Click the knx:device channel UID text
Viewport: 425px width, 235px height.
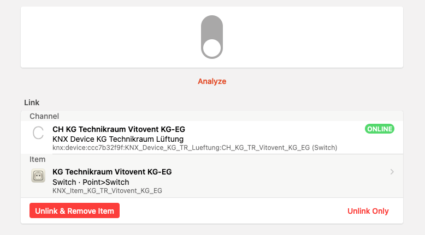coord(194,148)
